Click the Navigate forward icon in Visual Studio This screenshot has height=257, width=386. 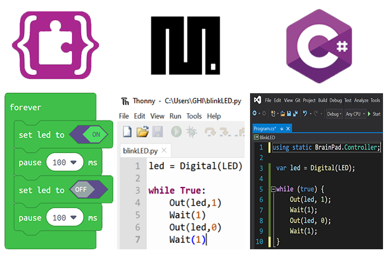click(x=264, y=113)
